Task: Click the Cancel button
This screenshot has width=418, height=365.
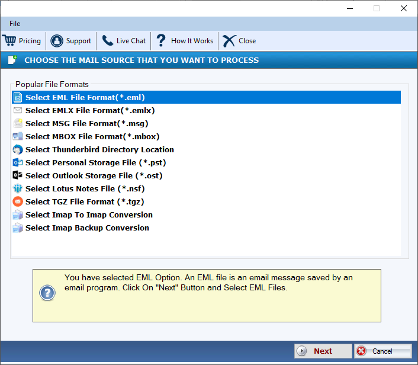Action: (x=383, y=351)
